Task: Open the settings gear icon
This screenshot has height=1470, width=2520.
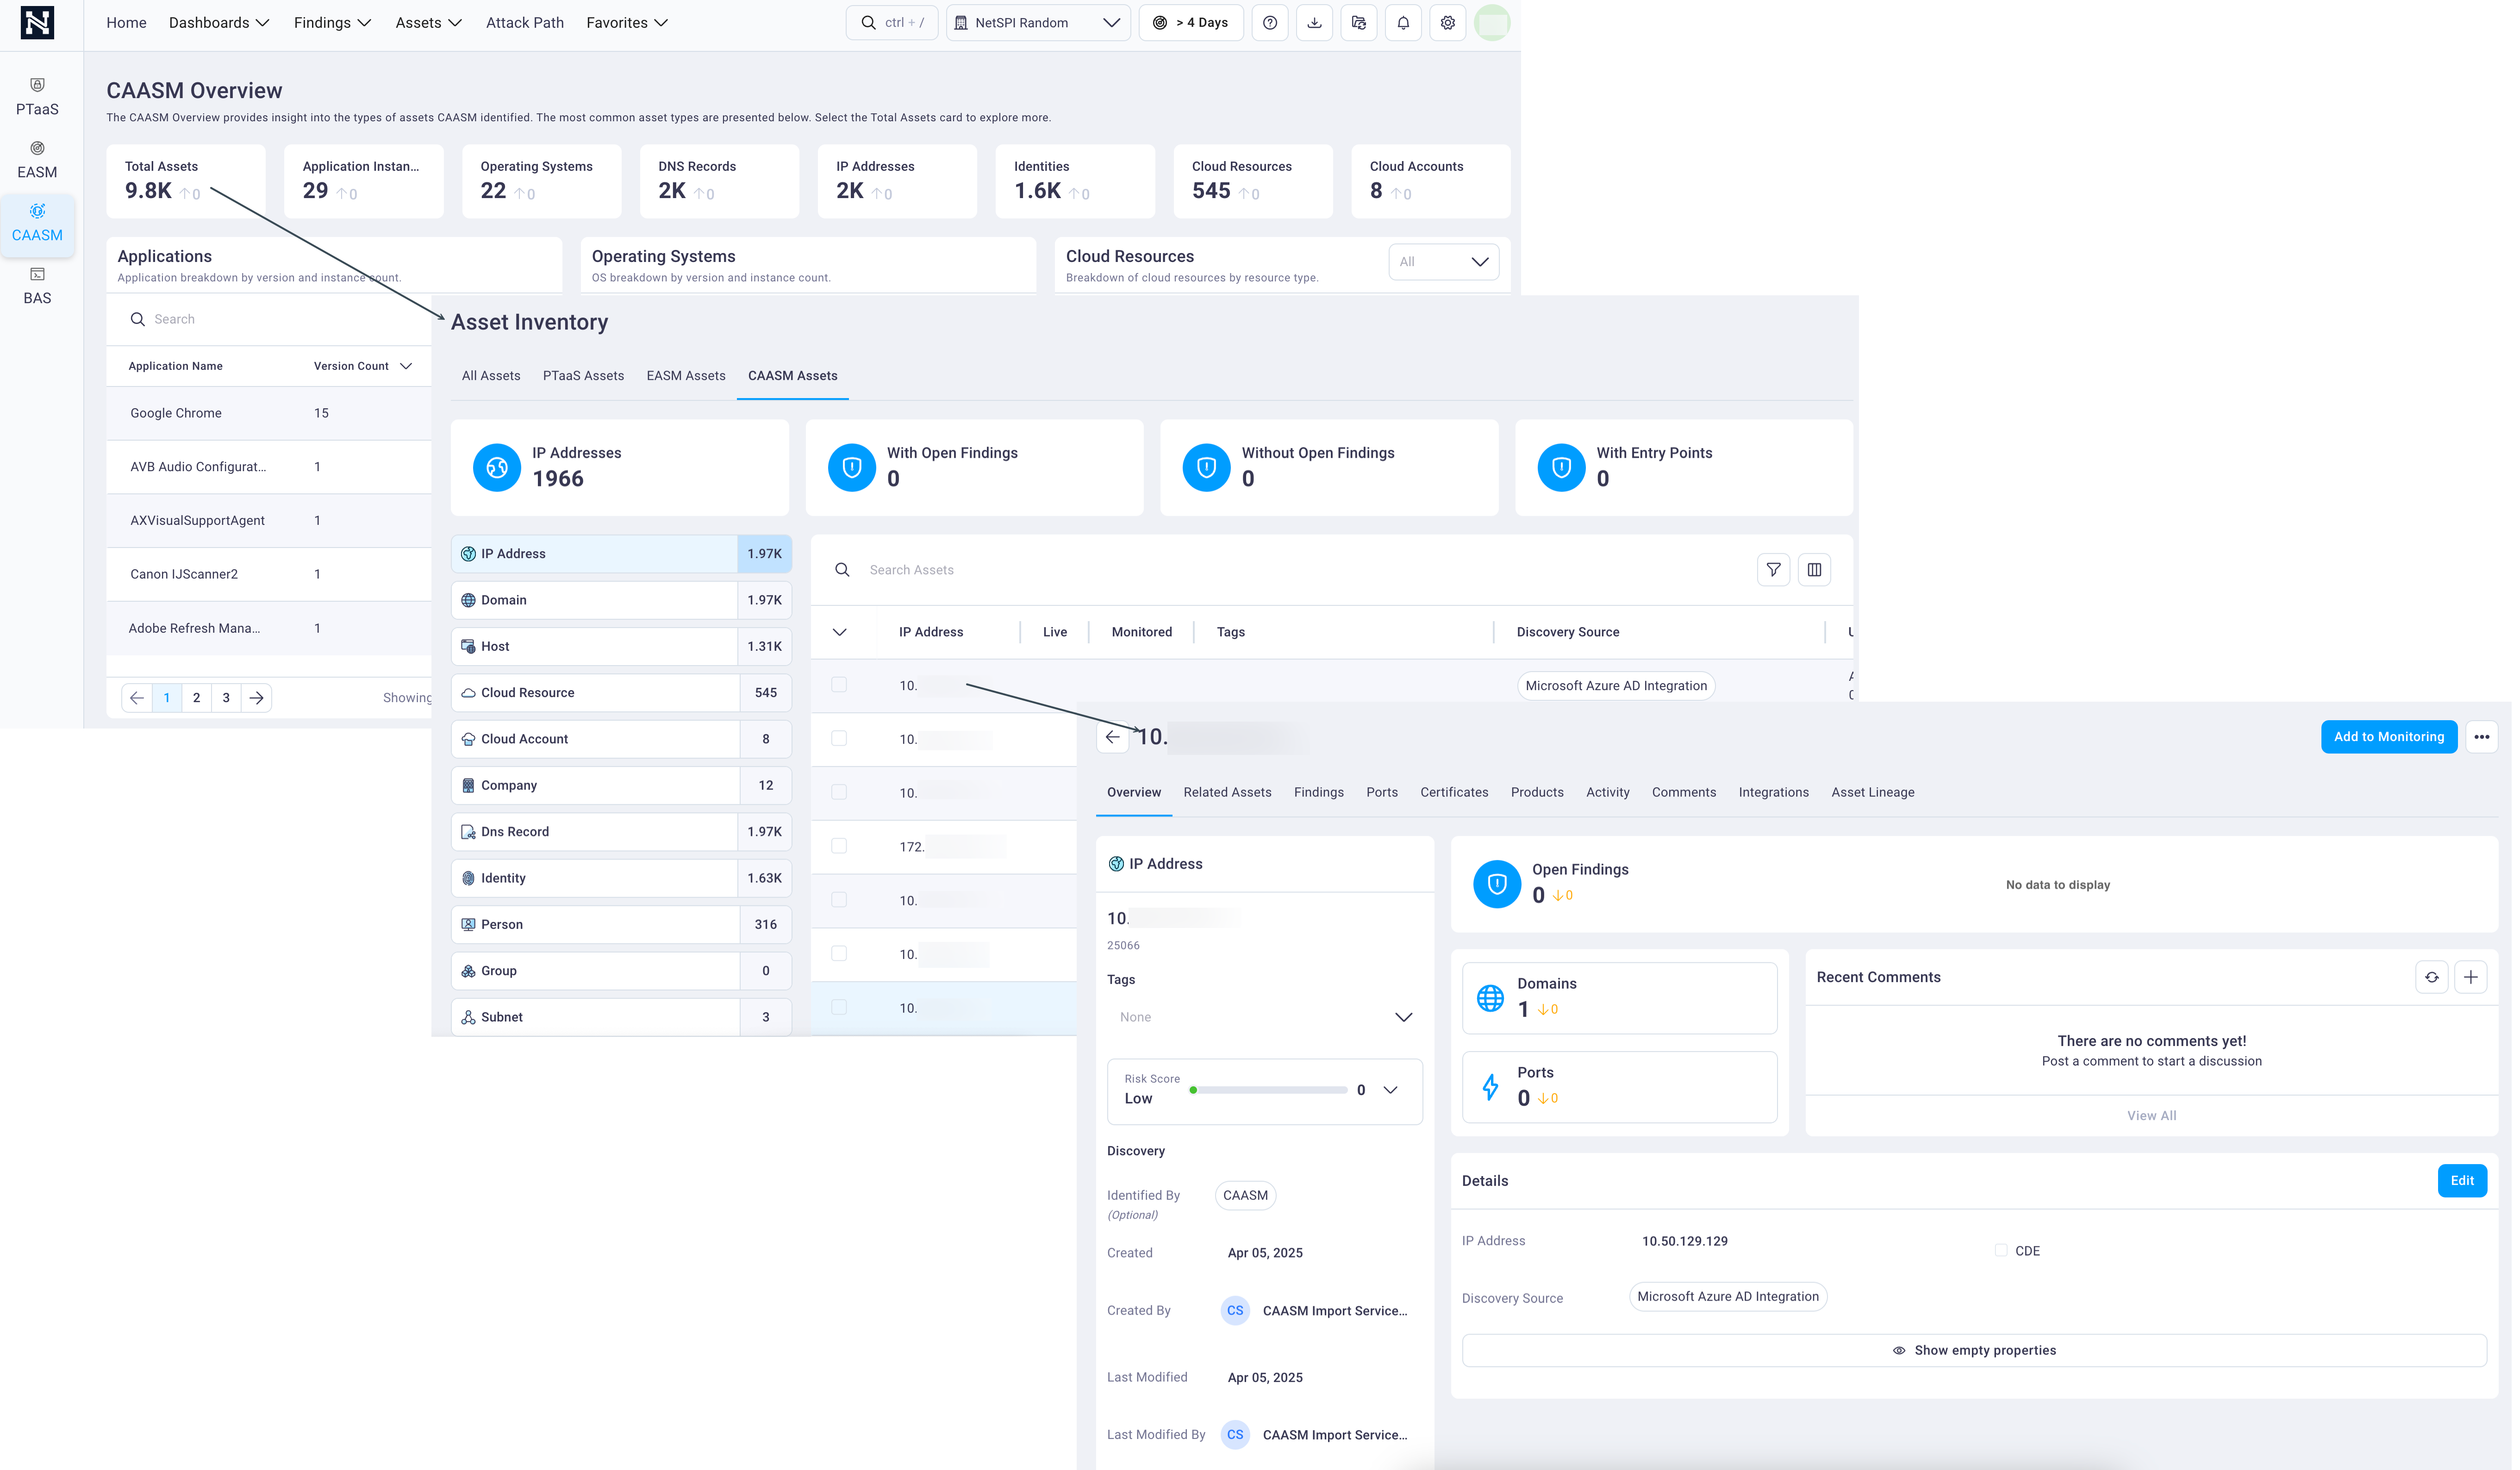Action: (1447, 23)
